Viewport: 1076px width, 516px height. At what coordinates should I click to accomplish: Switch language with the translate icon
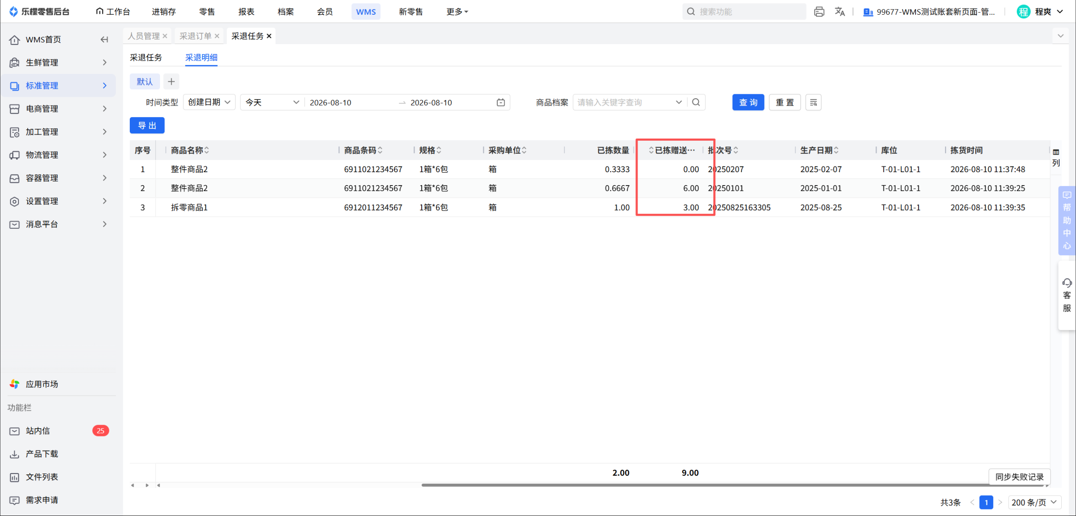pos(840,12)
